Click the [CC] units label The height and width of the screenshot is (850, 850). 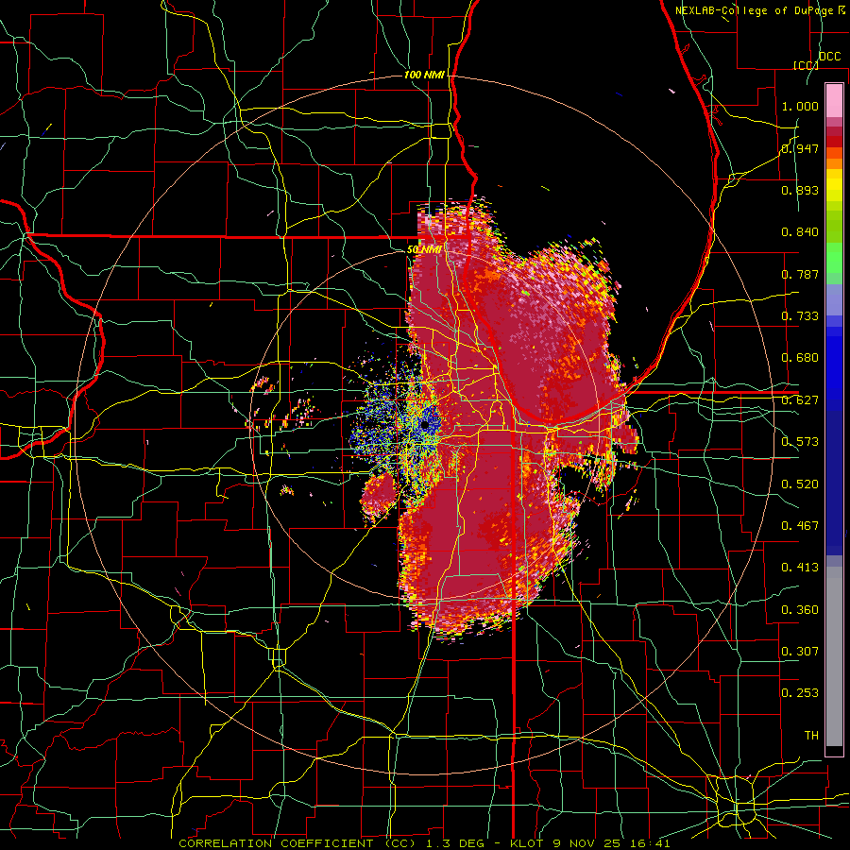coord(806,65)
